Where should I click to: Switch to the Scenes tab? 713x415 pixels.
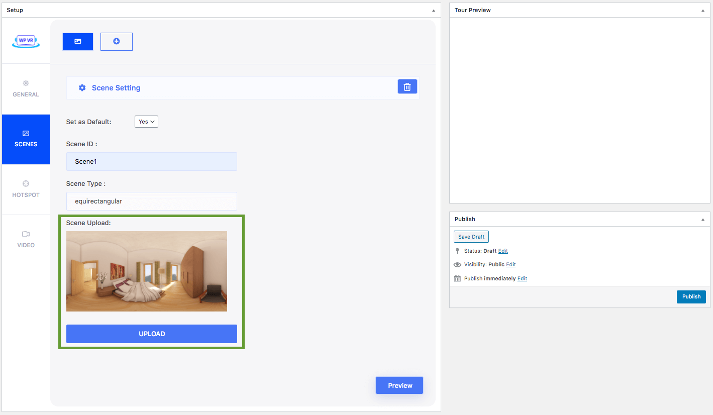[x=26, y=139]
